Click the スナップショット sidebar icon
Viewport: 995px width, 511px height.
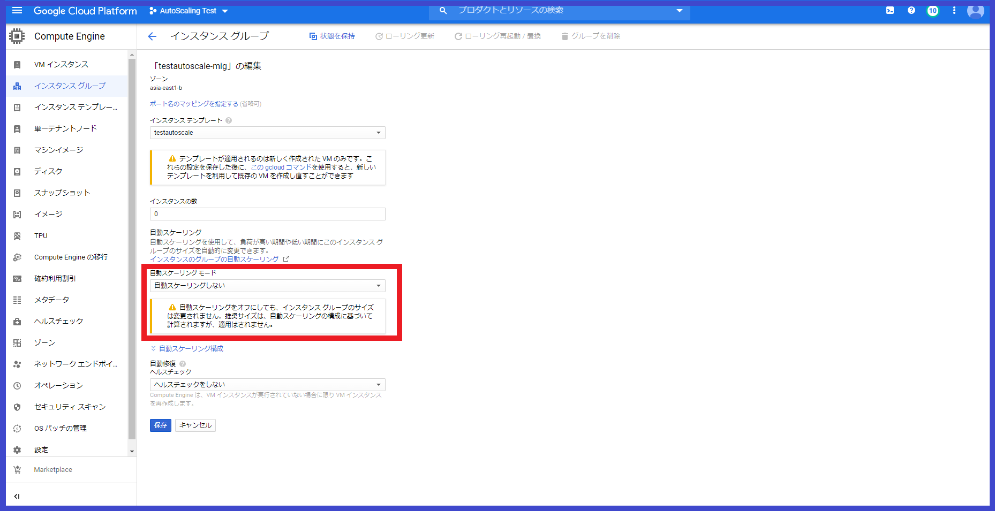point(17,193)
